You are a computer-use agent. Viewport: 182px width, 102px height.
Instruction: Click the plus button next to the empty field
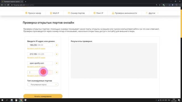(x=57, y=72)
